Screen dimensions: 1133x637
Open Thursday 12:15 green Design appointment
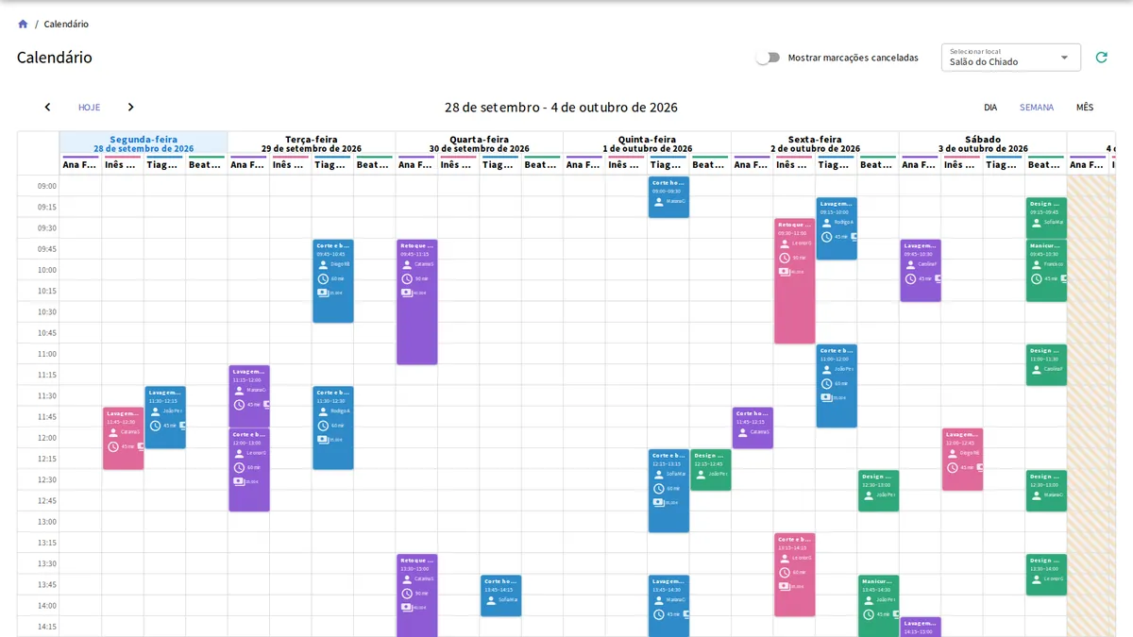710,470
